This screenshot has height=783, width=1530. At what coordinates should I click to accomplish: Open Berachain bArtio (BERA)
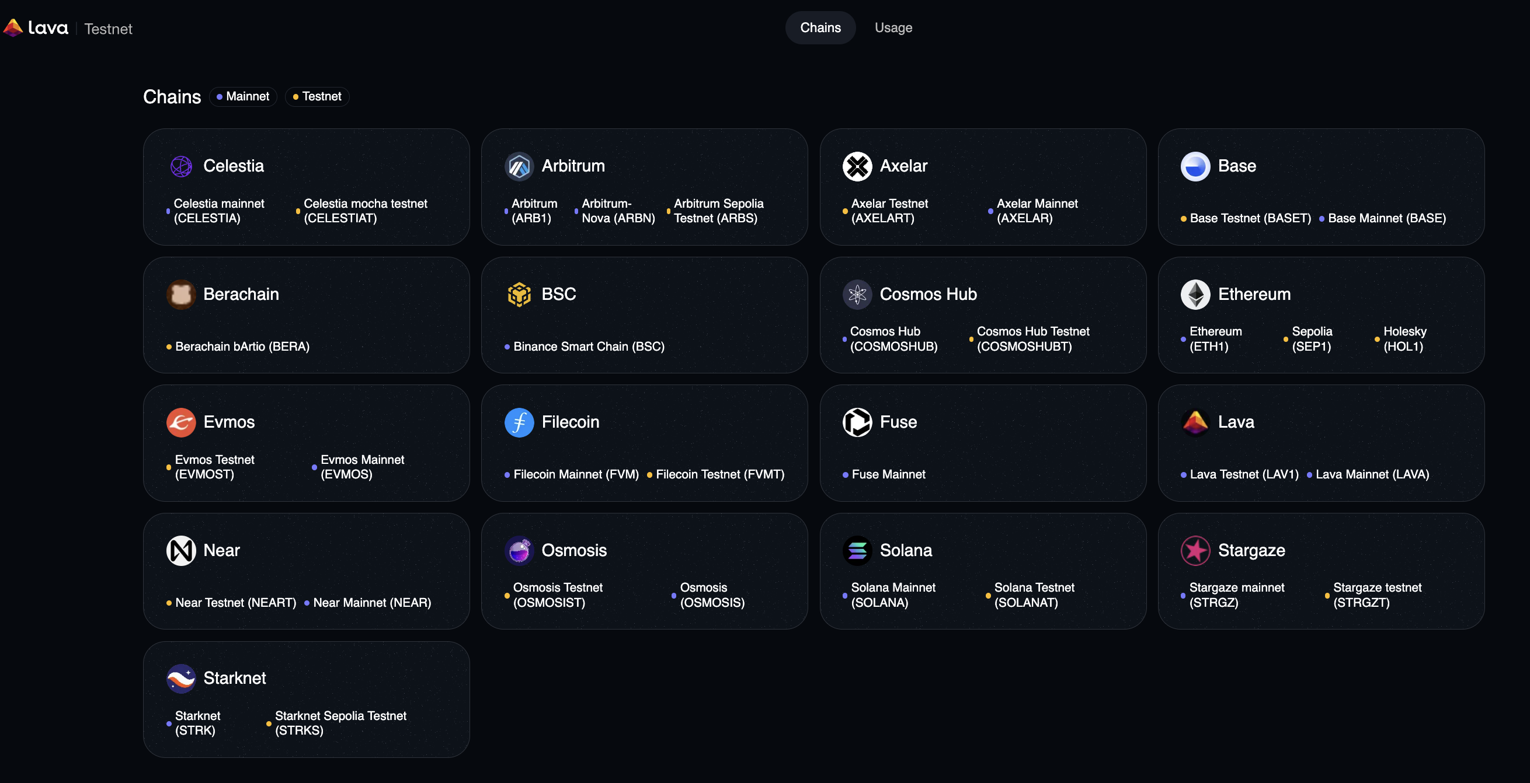[238, 347]
